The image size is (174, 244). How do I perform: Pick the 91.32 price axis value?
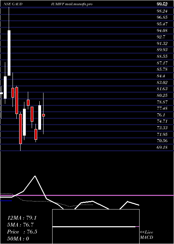[162, 43]
